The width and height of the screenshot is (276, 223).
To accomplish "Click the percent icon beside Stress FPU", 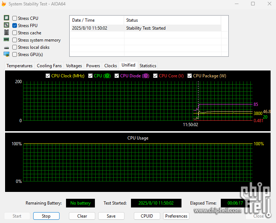I will pyautogui.click(x=6, y=25).
